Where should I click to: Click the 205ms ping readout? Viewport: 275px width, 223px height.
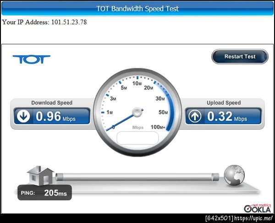(x=55, y=193)
